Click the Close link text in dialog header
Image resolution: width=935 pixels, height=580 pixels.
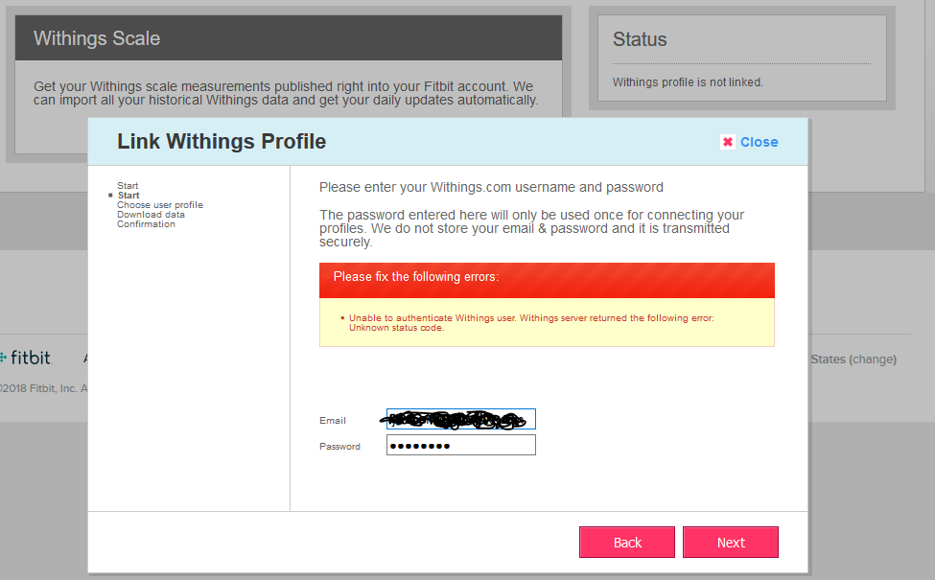click(x=759, y=142)
